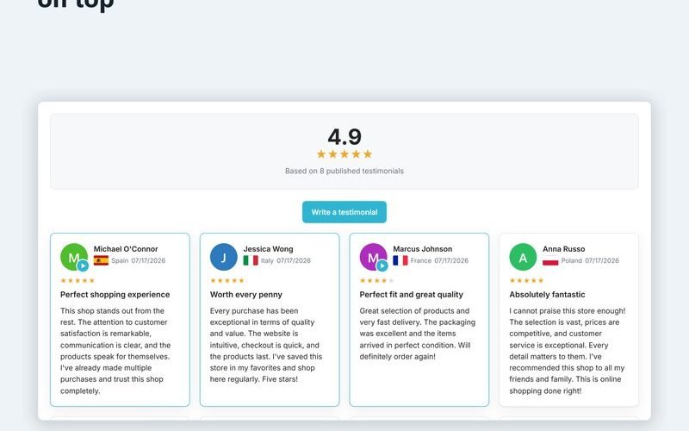Click review text starting This shop stands out

(115, 351)
